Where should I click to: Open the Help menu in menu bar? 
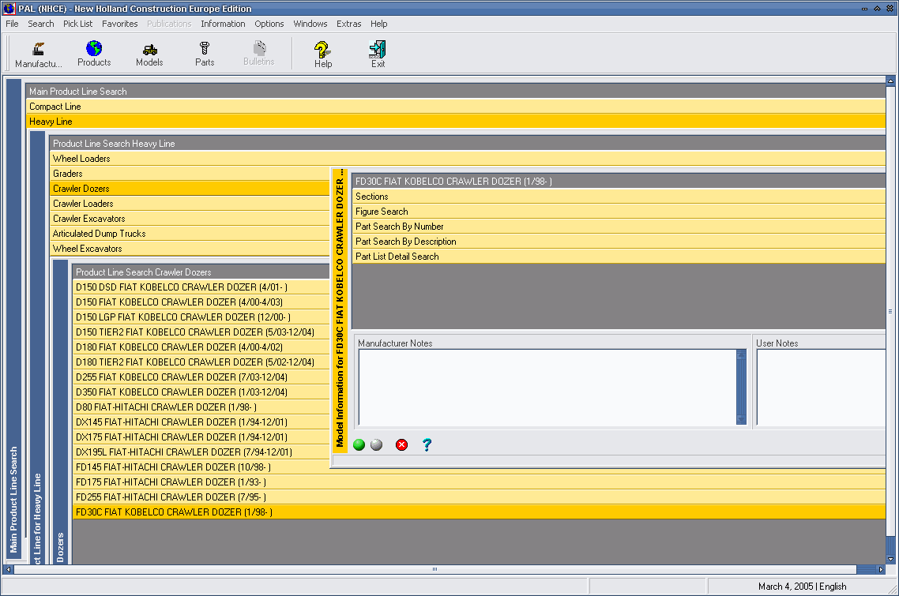click(378, 24)
